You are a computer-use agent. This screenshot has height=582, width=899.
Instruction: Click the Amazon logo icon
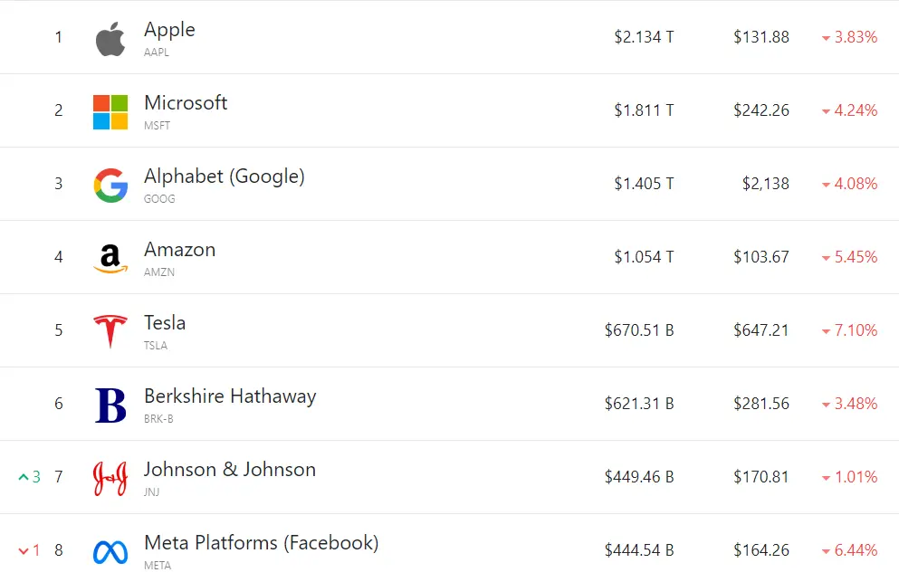tap(110, 259)
